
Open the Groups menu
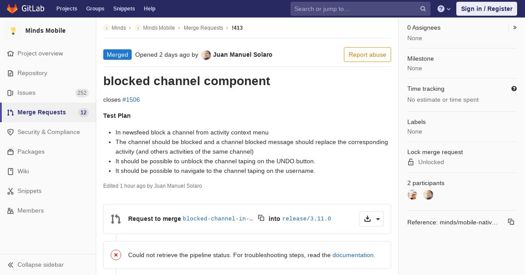tap(95, 9)
